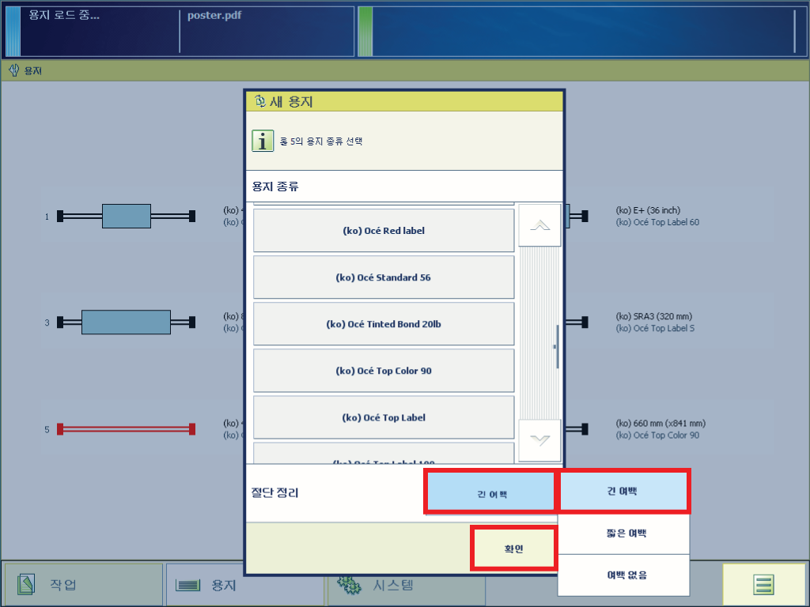This screenshot has width=810, height=607.
Task: Click the 작업 tab document icon
Action: coord(26,585)
